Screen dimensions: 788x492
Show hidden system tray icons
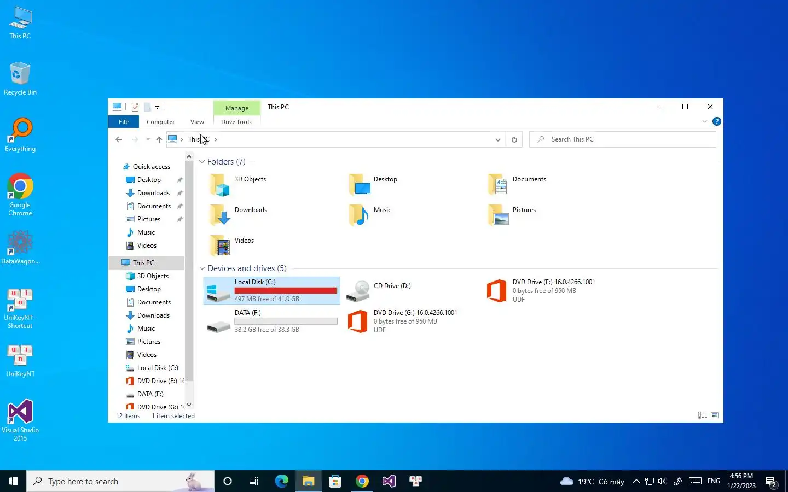pos(636,481)
